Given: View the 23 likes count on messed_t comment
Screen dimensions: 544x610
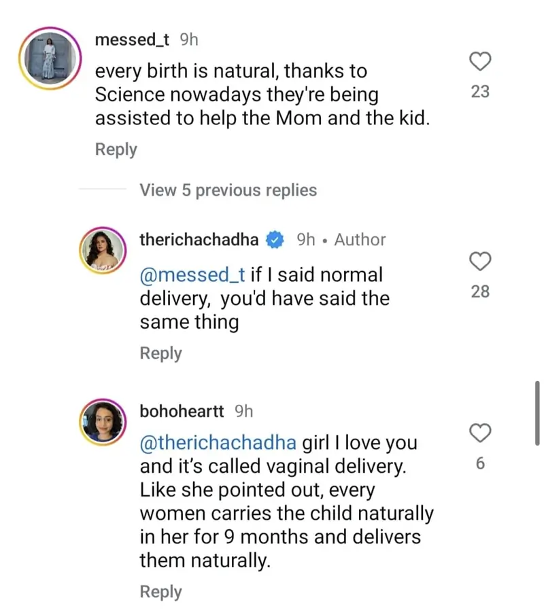Looking at the screenshot, I should [480, 92].
